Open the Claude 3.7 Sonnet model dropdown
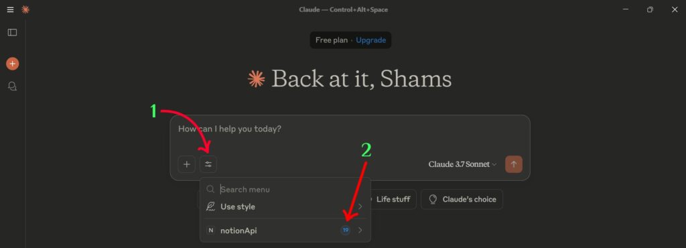Viewport: 686px width, 248px height. tap(462, 164)
